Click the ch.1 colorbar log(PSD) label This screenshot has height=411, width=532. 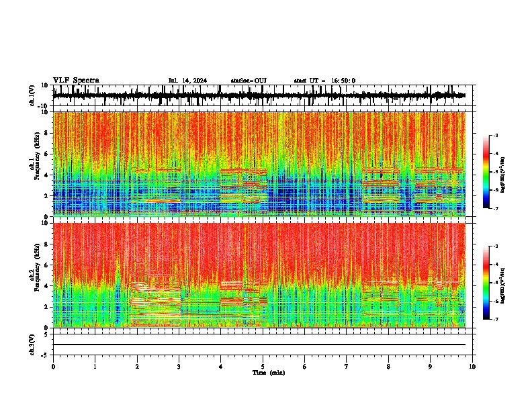[x=503, y=175]
